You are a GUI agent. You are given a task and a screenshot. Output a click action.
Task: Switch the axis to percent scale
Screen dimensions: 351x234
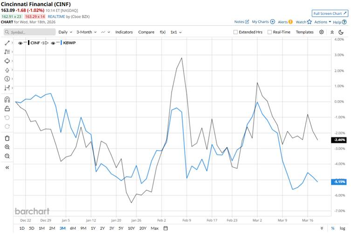333,228
